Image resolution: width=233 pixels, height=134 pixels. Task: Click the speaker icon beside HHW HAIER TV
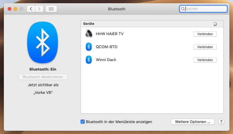(89, 34)
